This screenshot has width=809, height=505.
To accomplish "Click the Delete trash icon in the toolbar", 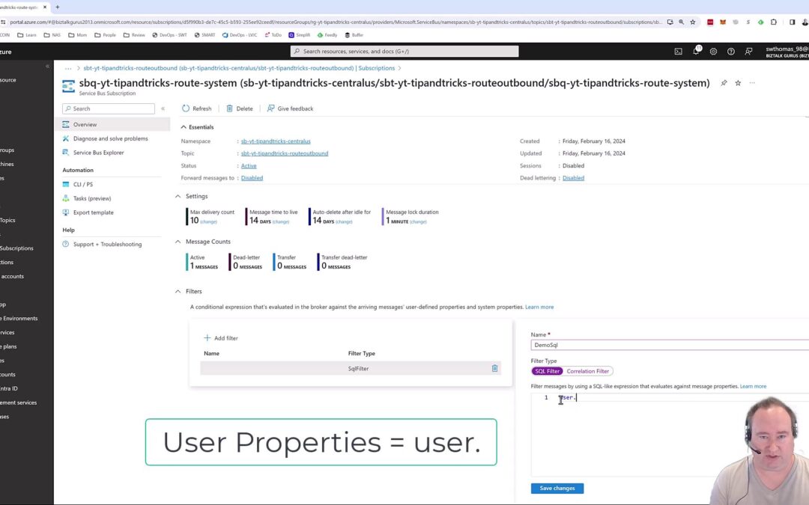I will [230, 108].
